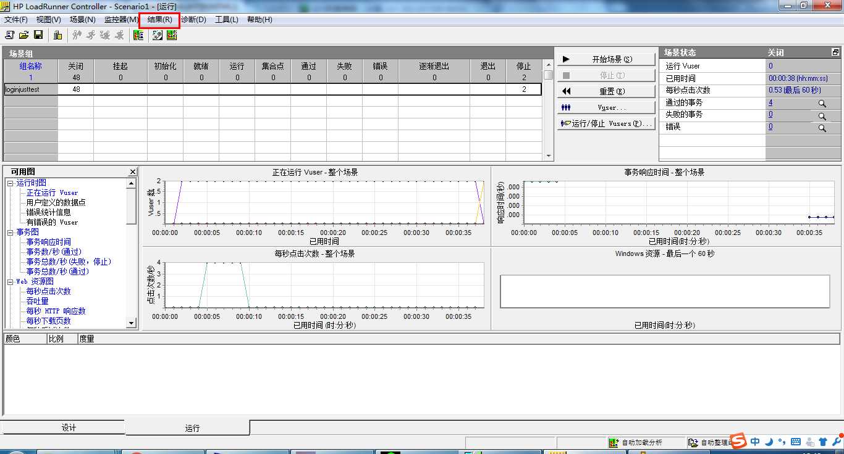Click the restore icon on 场景状态 panel header
The height and width of the screenshot is (454, 844).
835,52
